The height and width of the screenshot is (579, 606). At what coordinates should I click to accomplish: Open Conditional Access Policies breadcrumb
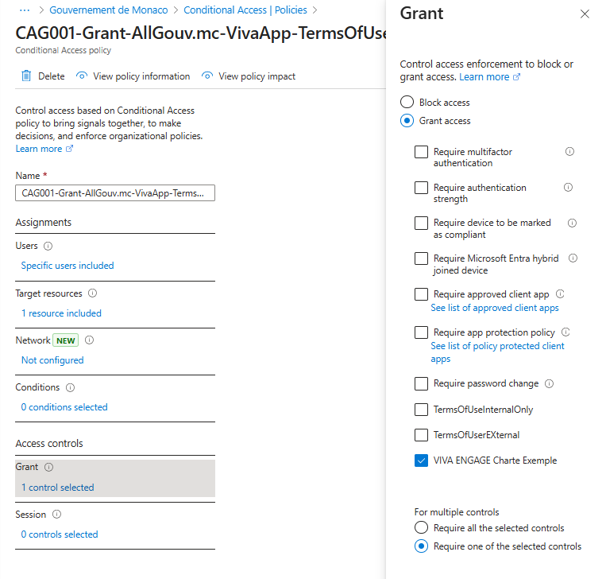245,10
